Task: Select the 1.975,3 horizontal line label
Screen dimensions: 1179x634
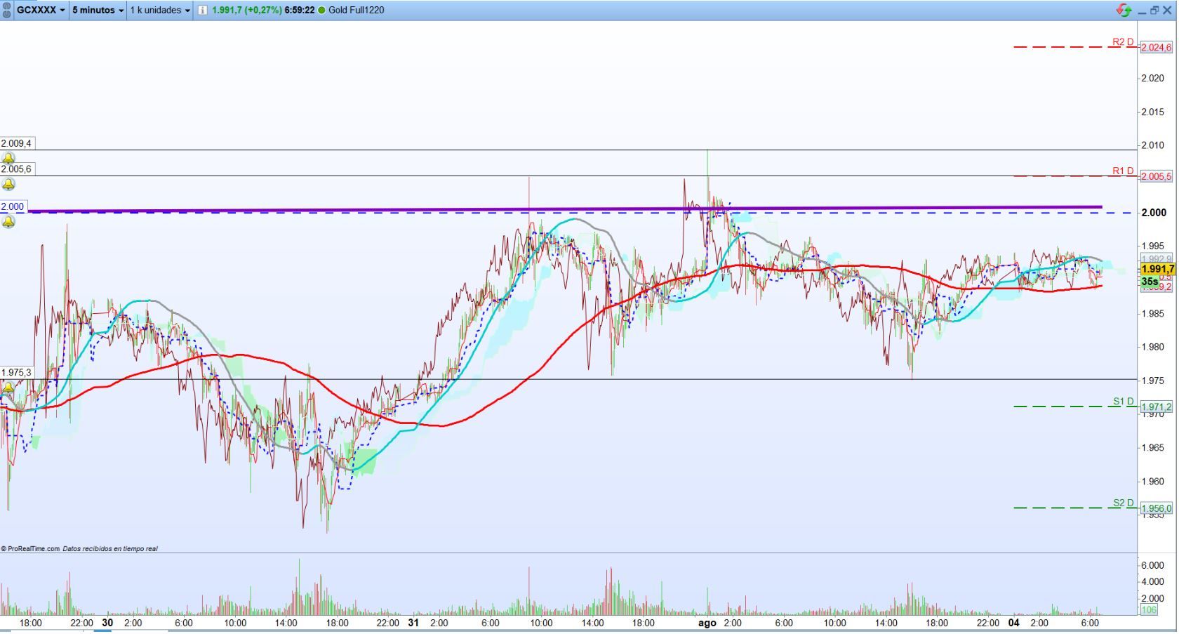Action: pyautogui.click(x=16, y=373)
